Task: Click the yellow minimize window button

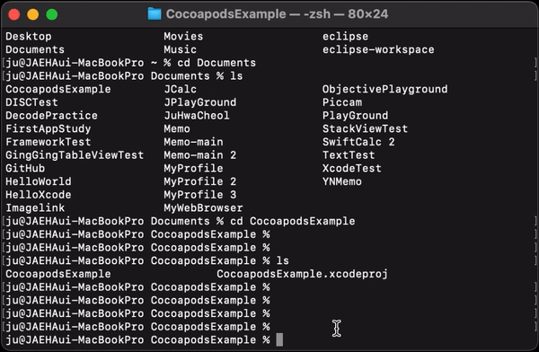Action: pyautogui.click(x=33, y=14)
